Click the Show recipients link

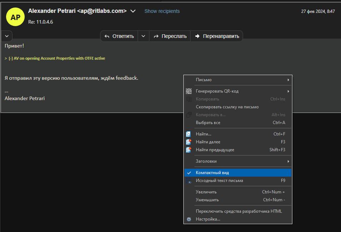coord(162,11)
